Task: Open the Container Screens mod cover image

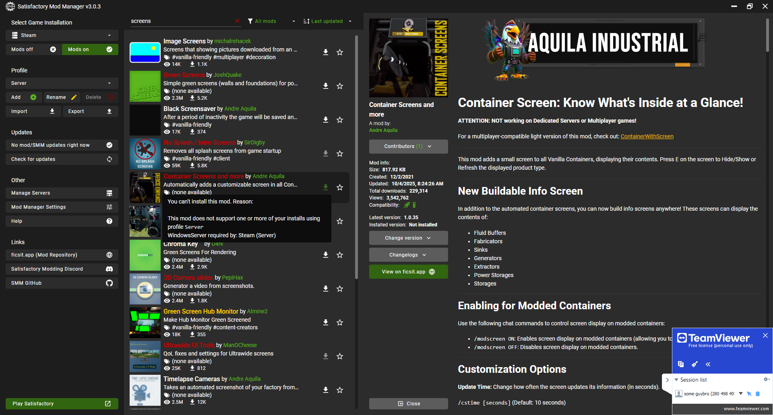Action: pyautogui.click(x=408, y=58)
